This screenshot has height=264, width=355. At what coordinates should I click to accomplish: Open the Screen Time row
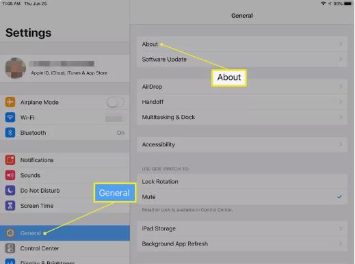(x=65, y=206)
